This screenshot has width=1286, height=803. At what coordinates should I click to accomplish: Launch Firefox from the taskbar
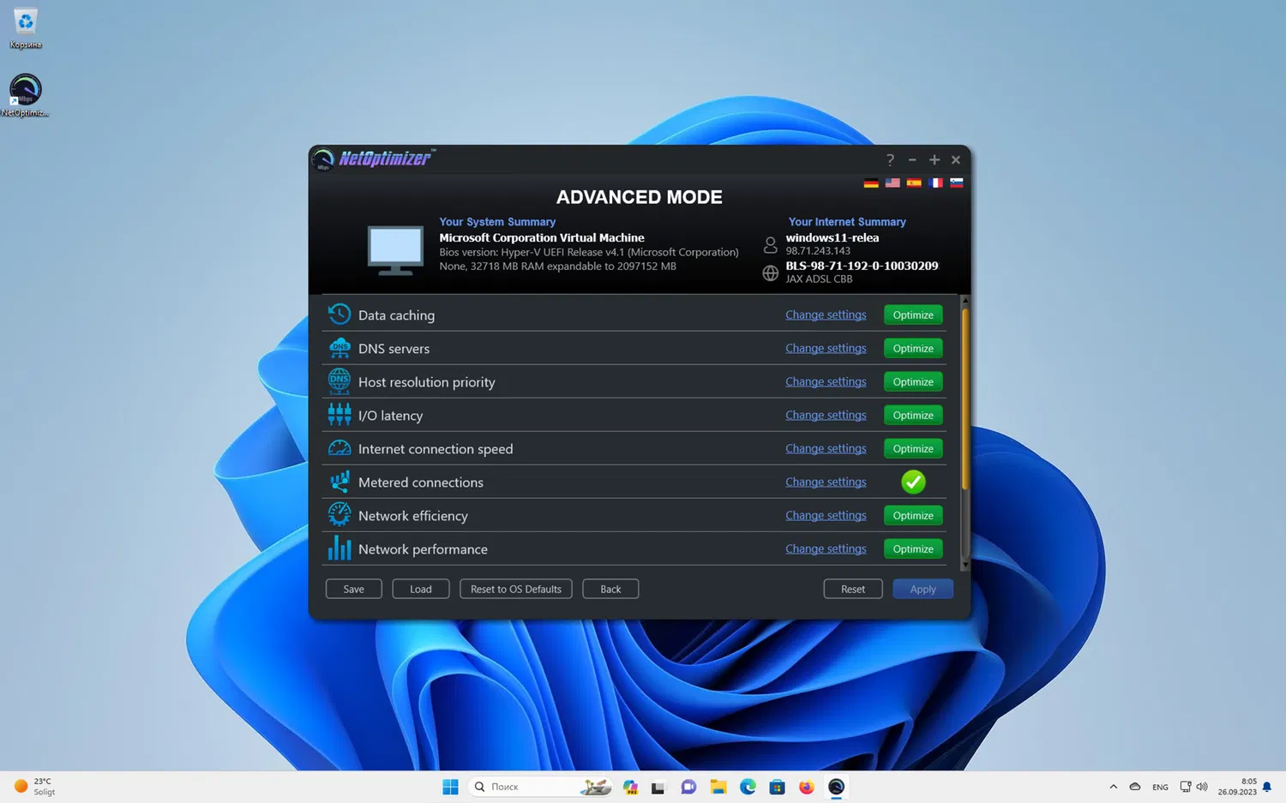(806, 787)
